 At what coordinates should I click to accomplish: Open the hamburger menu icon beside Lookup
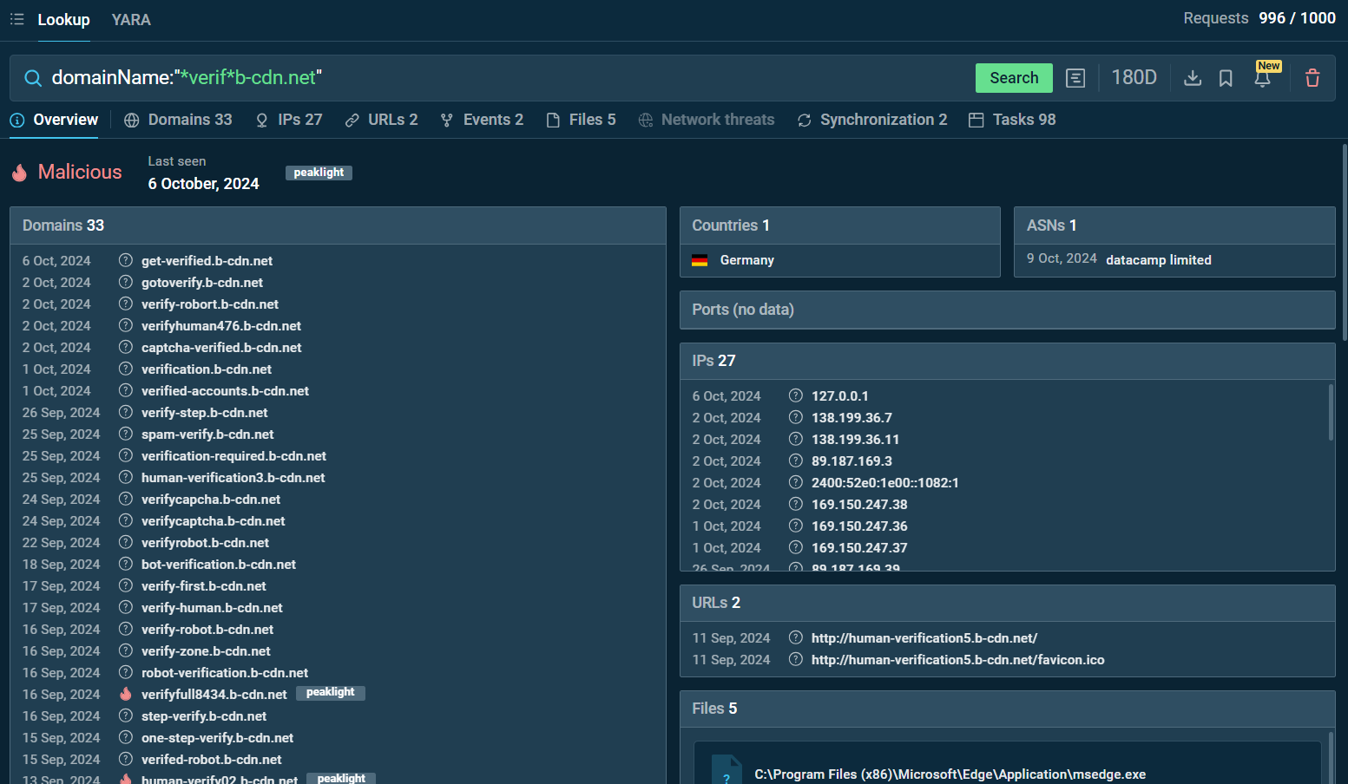tap(16, 19)
